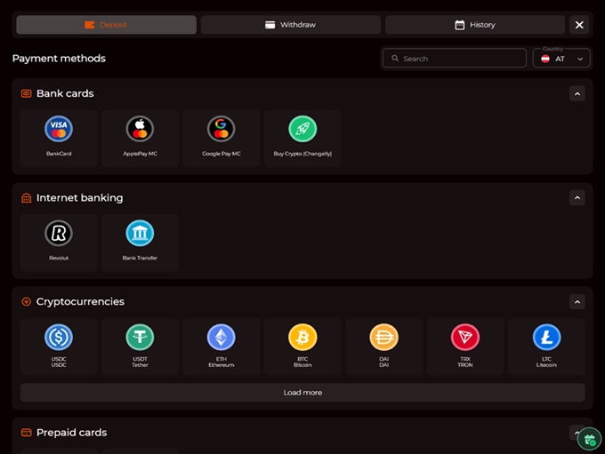Click Load more cryptocurrencies button
The image size is (605, 454).
[302, 393]
